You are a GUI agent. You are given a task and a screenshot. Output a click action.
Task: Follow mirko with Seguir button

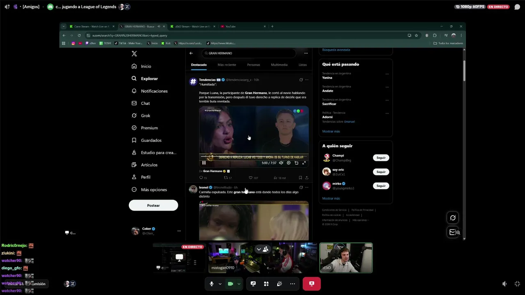coord(381,186)
